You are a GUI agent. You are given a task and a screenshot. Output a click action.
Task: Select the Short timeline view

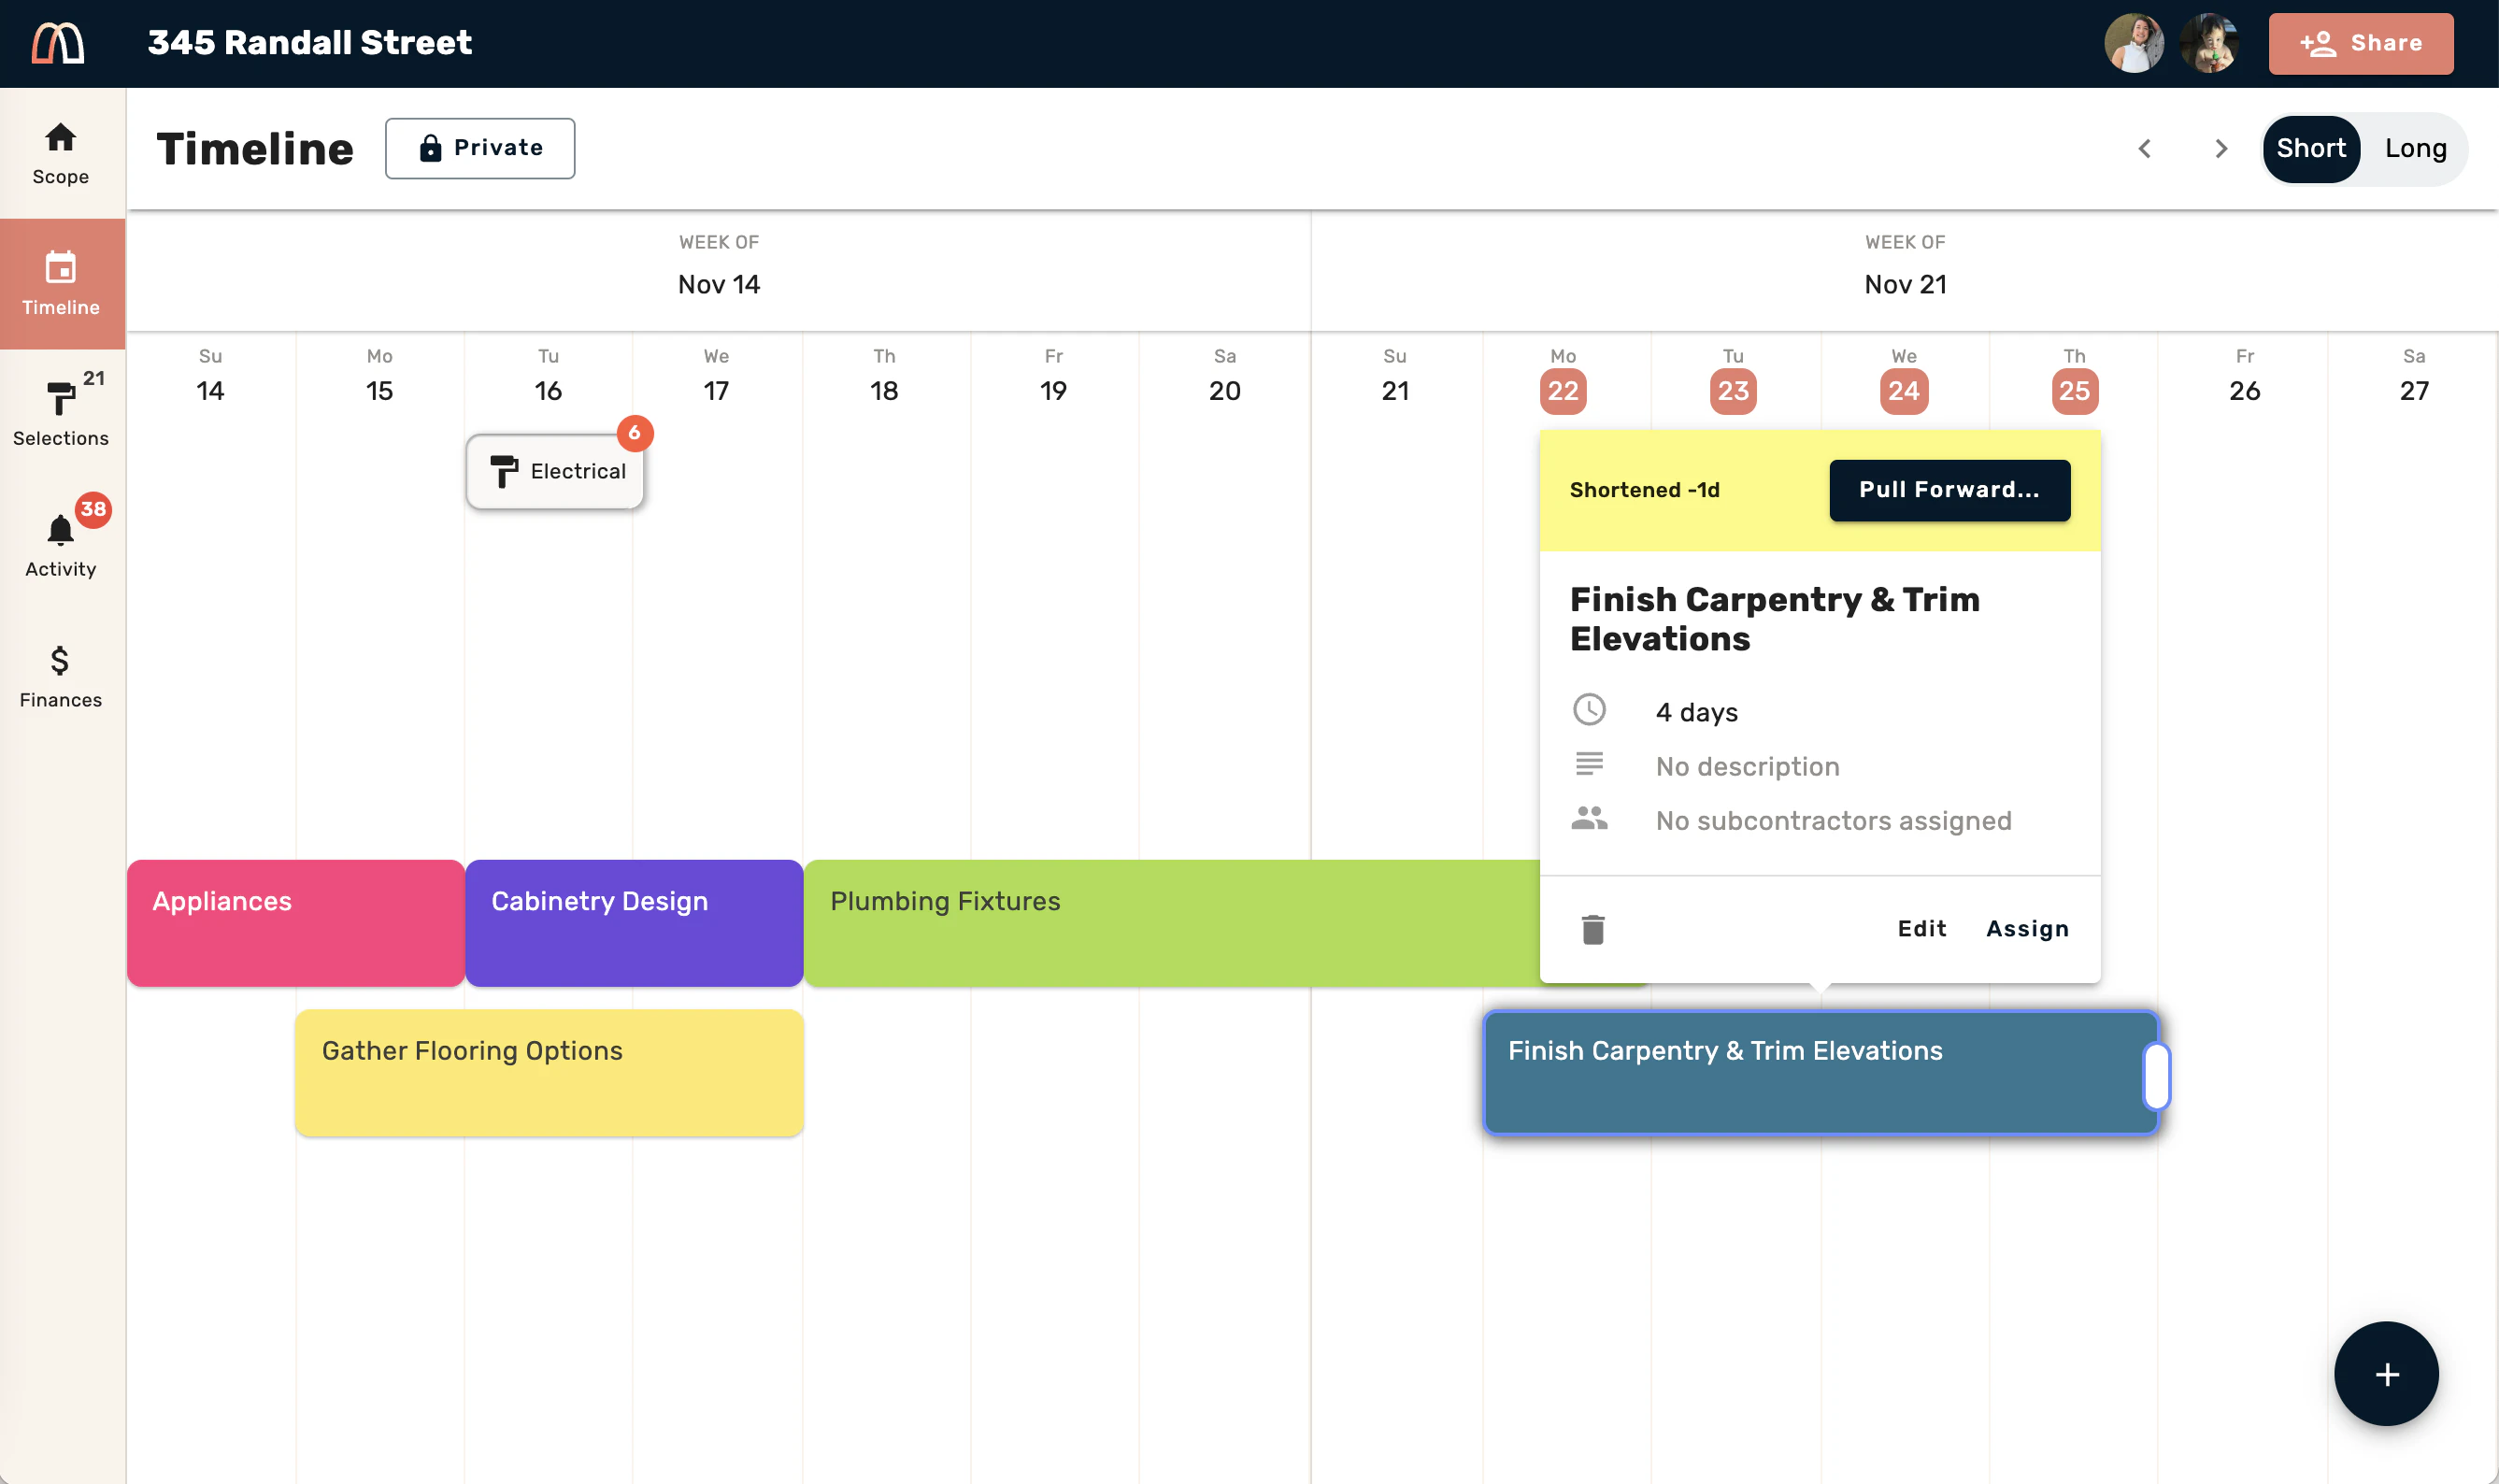click(2311, 148)
